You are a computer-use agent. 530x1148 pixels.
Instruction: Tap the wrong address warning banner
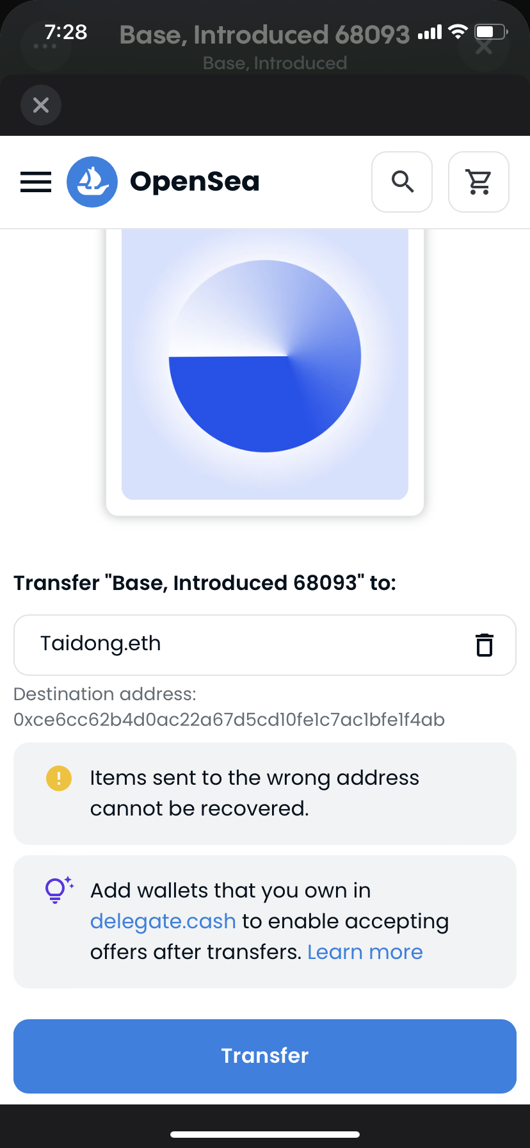265,793
